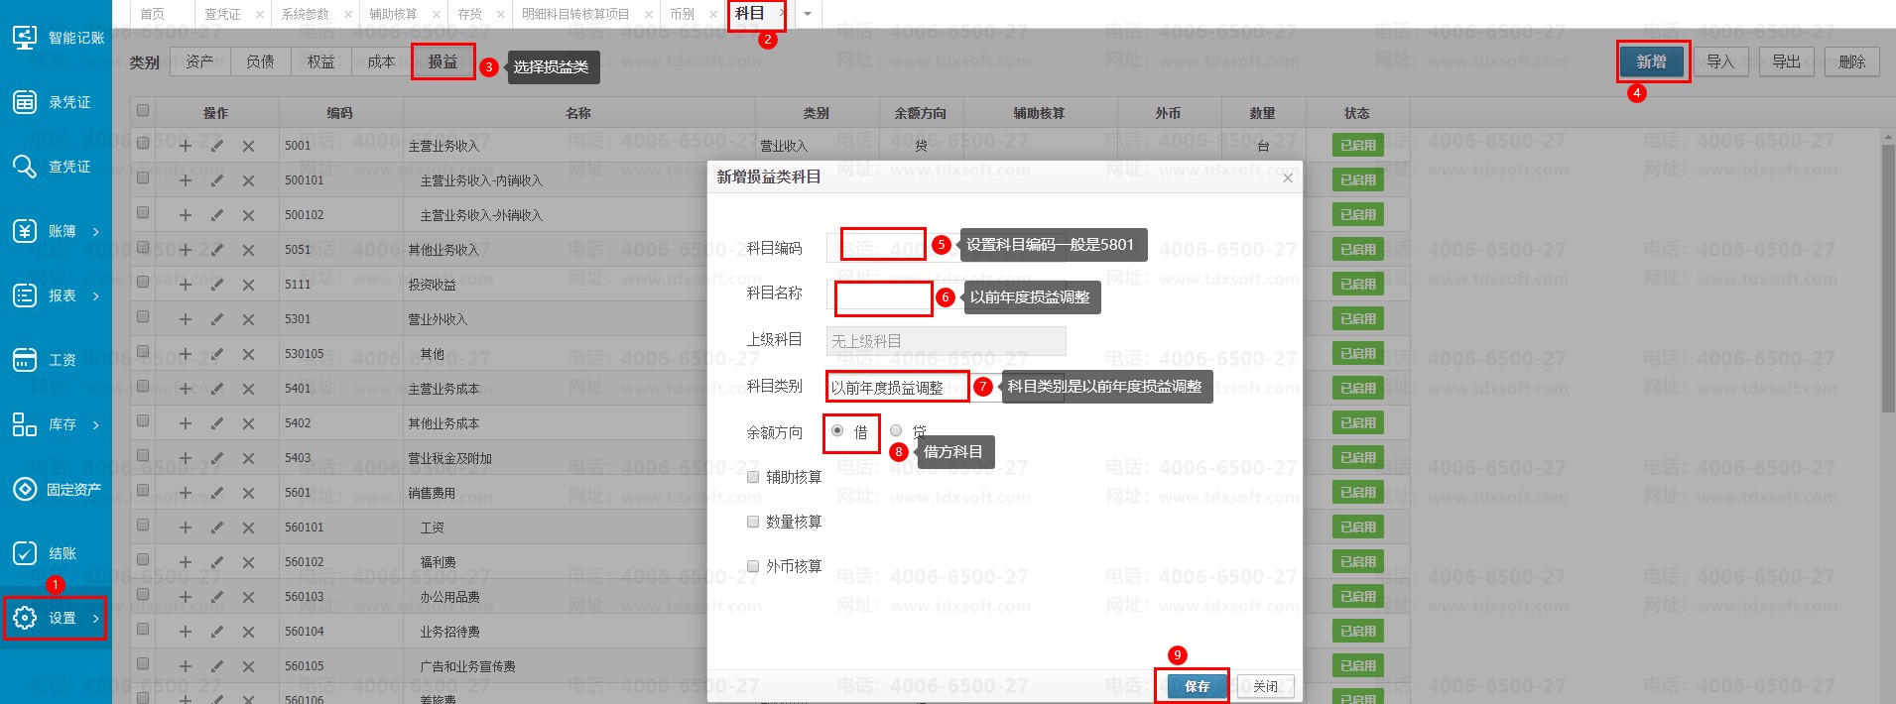Switch to the 辅助核算 tab

[393, 14]
